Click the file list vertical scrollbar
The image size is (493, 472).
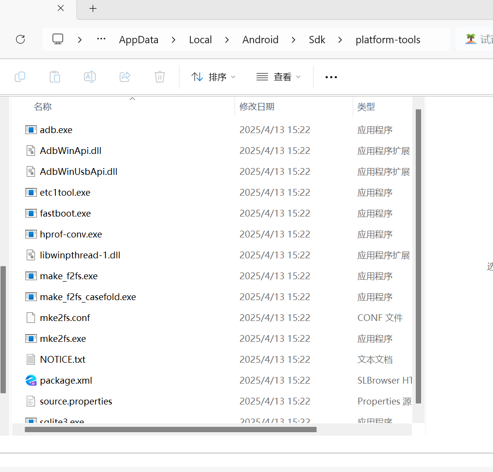click(418, 256)
